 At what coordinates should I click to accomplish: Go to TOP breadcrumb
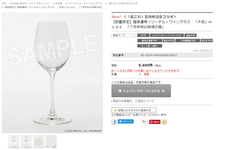click(4, 3)
